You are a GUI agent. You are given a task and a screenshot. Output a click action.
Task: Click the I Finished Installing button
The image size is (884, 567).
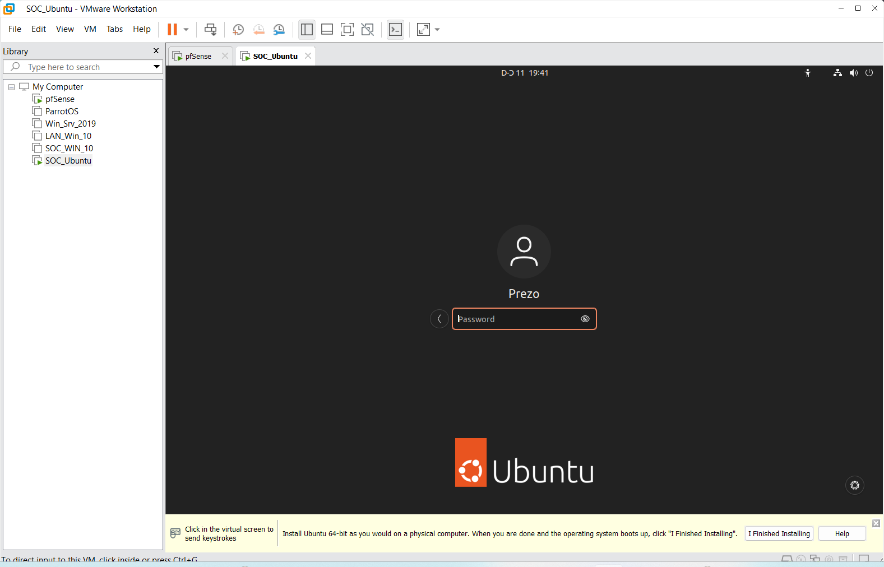(x=779, y=533)
